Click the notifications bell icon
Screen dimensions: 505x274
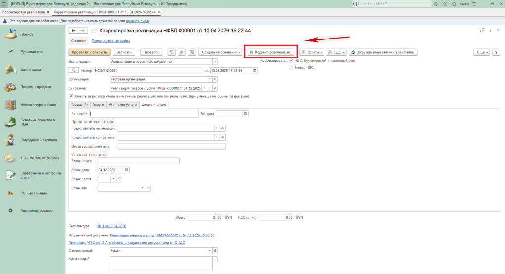tap(437, 3)
